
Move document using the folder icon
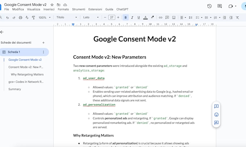tap(59, 5)
